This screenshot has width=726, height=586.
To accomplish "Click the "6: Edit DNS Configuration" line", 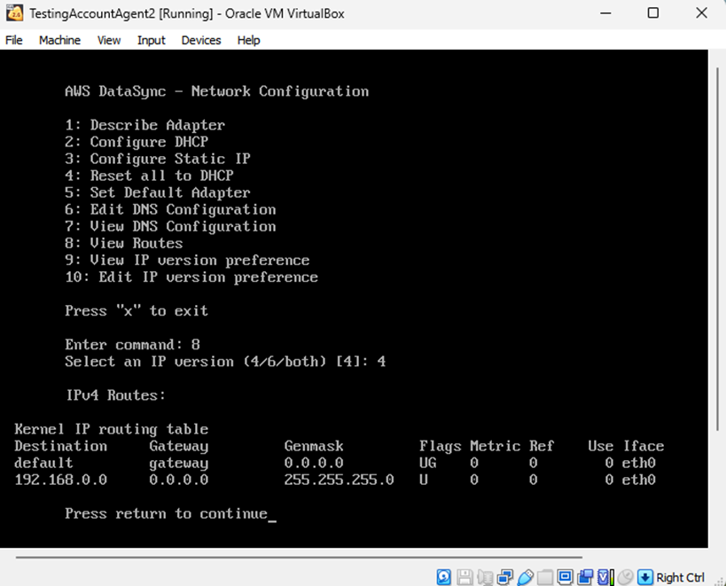I will click(x=170, y=209).
